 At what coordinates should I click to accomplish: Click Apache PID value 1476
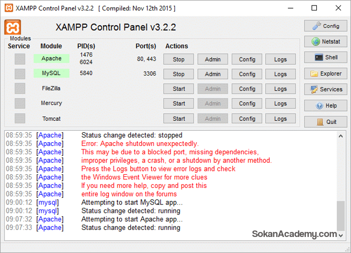tap(86, 55)
